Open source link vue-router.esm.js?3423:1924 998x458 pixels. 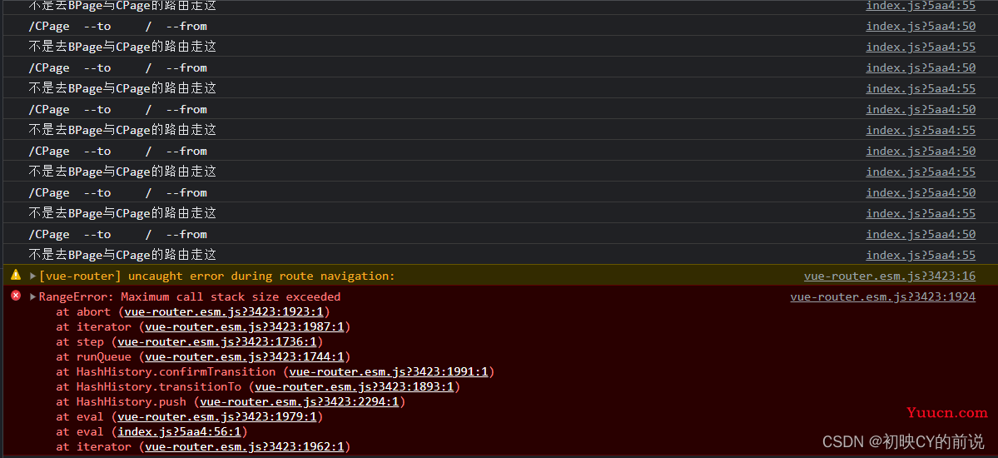883,296
